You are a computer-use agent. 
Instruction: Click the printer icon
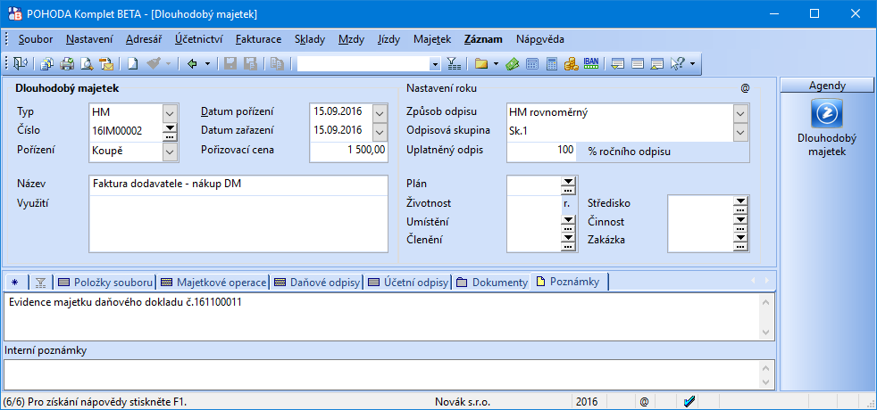point(67,63)
